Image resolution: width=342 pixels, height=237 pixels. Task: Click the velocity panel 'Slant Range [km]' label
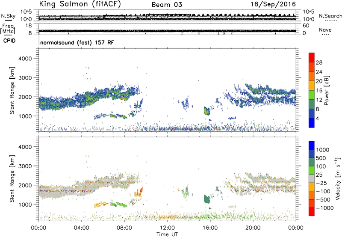tap(12, 178)
